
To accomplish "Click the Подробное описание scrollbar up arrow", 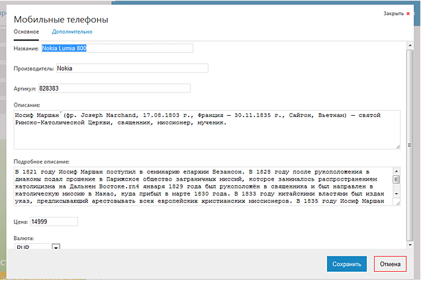I will coord(397,171).
